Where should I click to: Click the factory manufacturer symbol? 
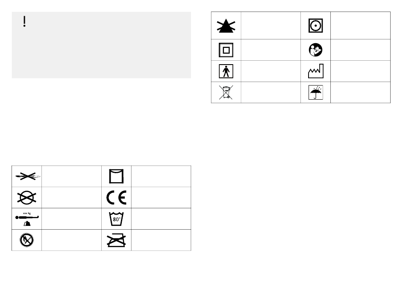316,71
